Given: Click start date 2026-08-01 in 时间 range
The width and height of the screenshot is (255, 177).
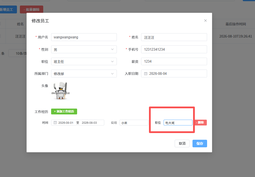Looking at the screenshot, I should (66, 123).
